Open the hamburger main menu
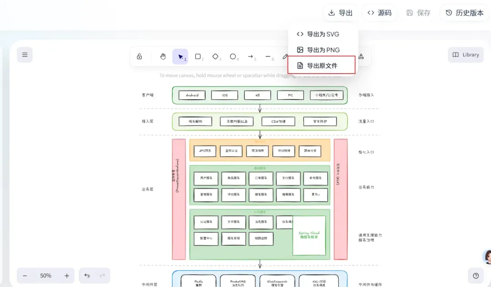Image resolution: width=491 pixels, height=287 pixels. pyautogui.click(x=25, y=55)
